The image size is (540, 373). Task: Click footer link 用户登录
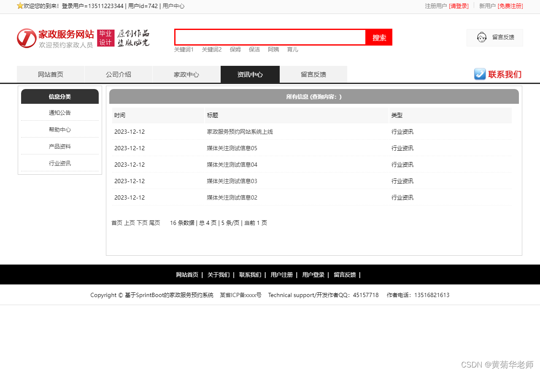coord(313,275)
